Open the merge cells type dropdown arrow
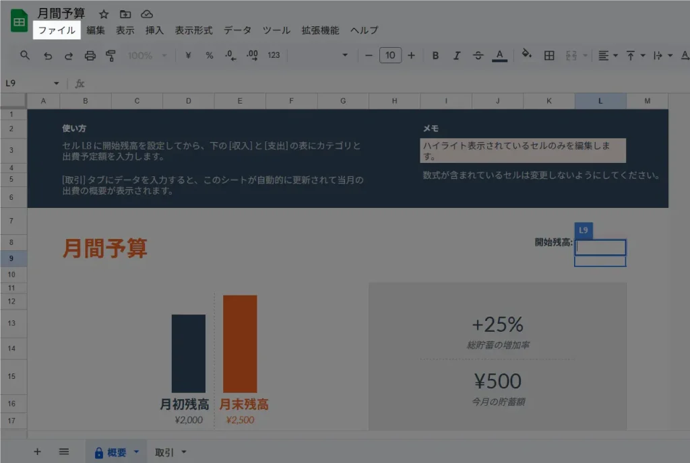 [x=586, y=55]
